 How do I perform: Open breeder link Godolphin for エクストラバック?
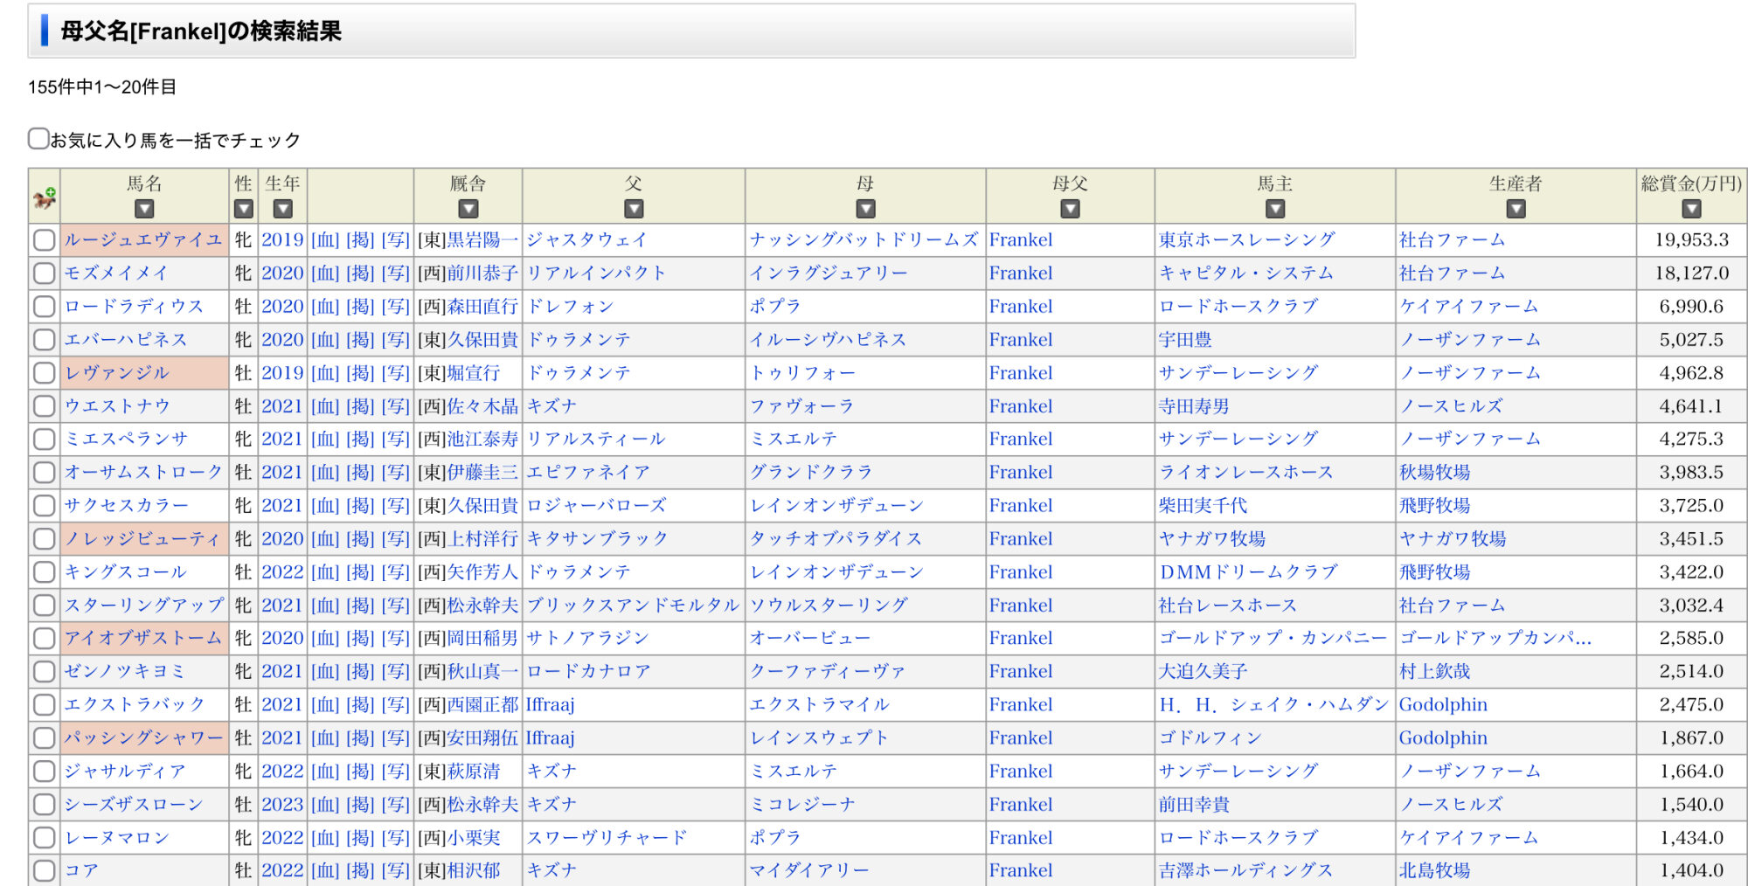1443,704
